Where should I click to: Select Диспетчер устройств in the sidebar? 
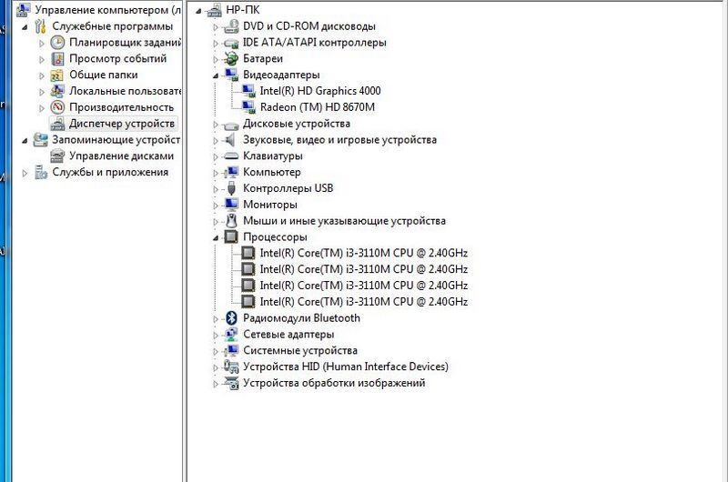(x=122, y=124)
